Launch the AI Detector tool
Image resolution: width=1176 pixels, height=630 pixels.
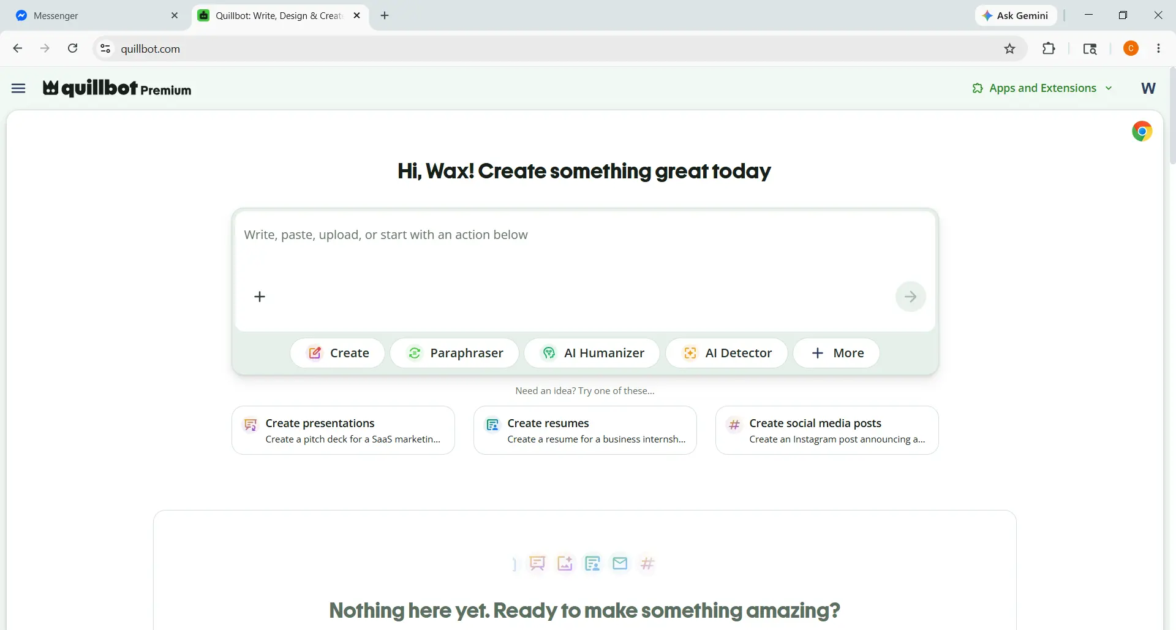coord(726,353)
